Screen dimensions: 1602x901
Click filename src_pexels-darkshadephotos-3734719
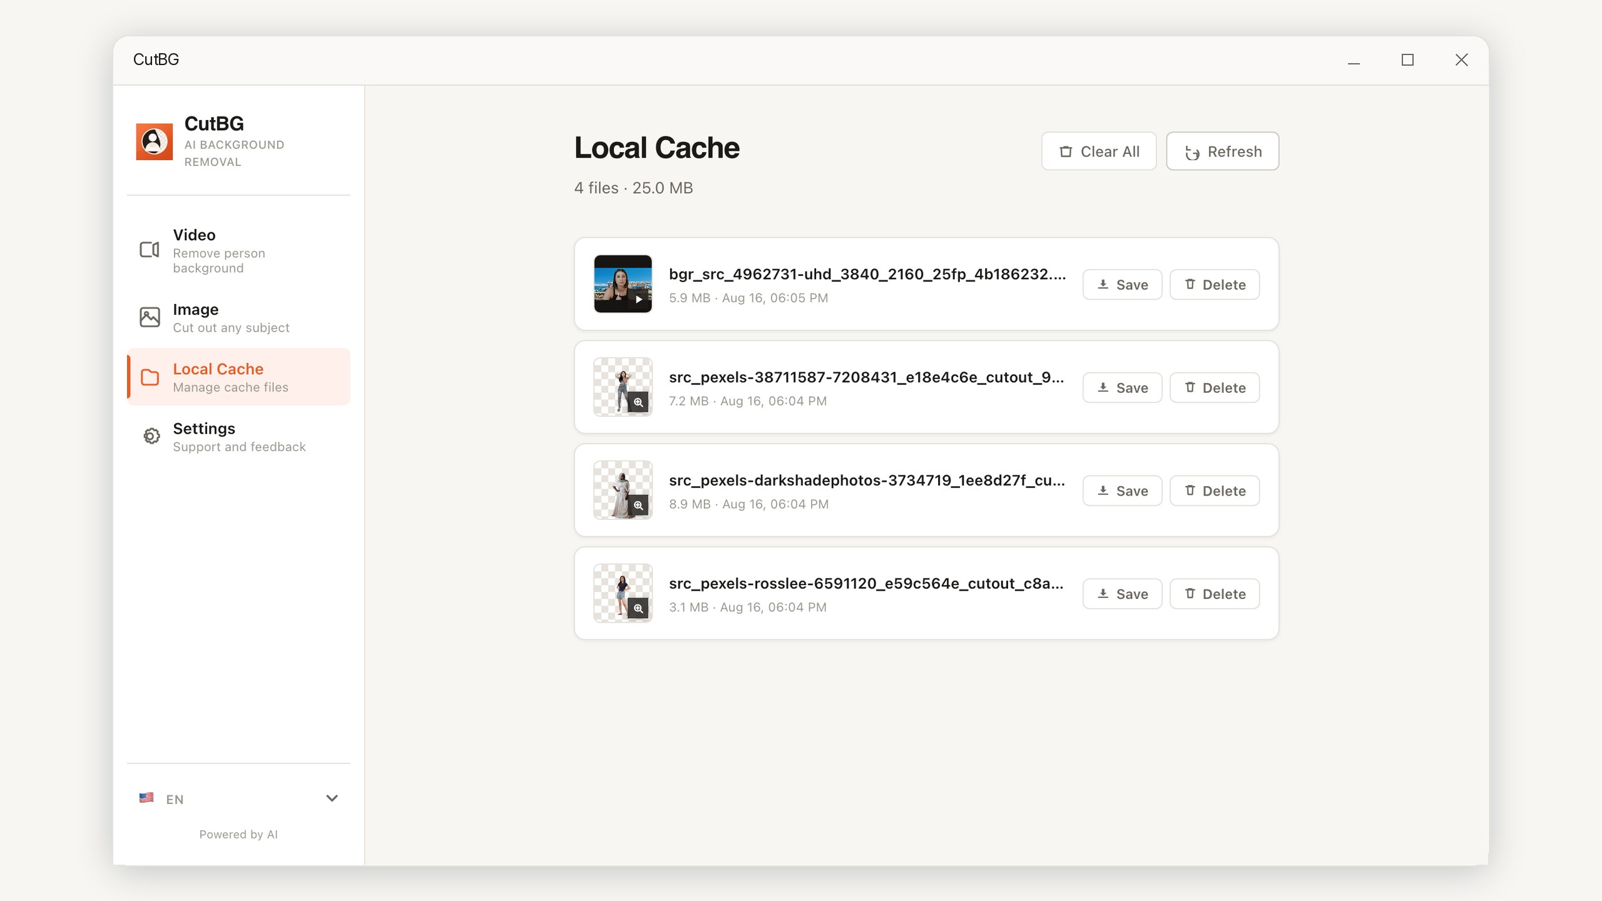coord(867,481)
